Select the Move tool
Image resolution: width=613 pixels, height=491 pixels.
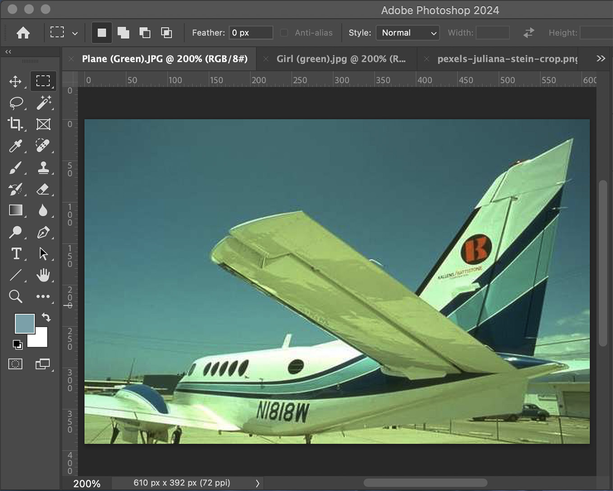click(15, 81)
